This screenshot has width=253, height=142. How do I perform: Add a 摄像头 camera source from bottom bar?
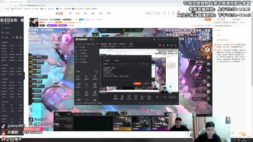click(122, 97)
